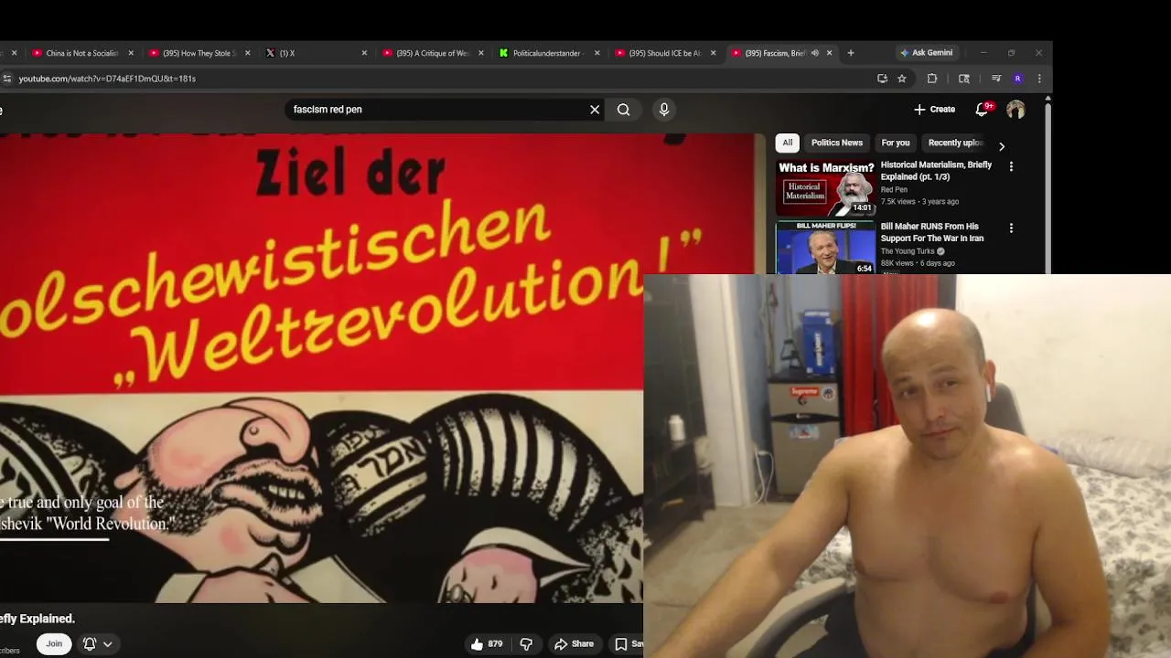
Task: Bookmark this page with the star icon
Action: [x=902, y=79]
